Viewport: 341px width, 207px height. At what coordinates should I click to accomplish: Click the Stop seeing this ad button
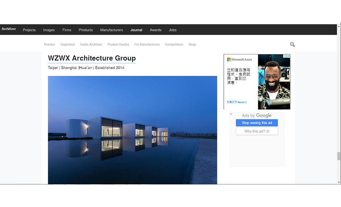pos(257,123)
